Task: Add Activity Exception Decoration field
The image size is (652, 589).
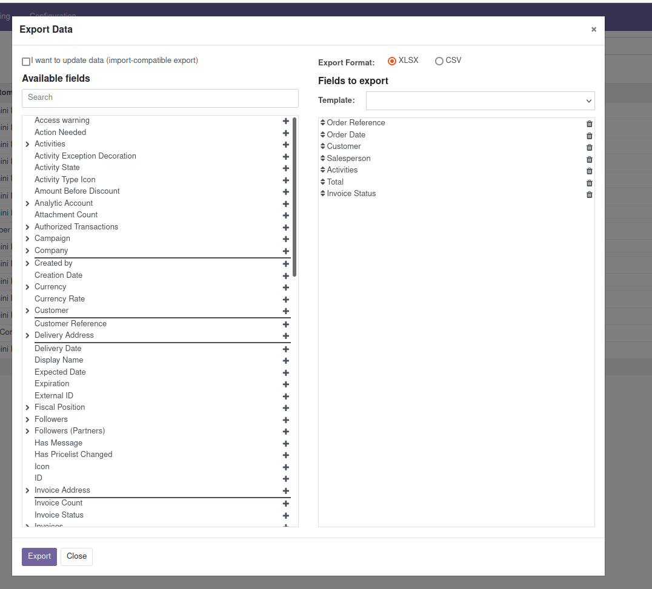Action: (x=285, y=157)
